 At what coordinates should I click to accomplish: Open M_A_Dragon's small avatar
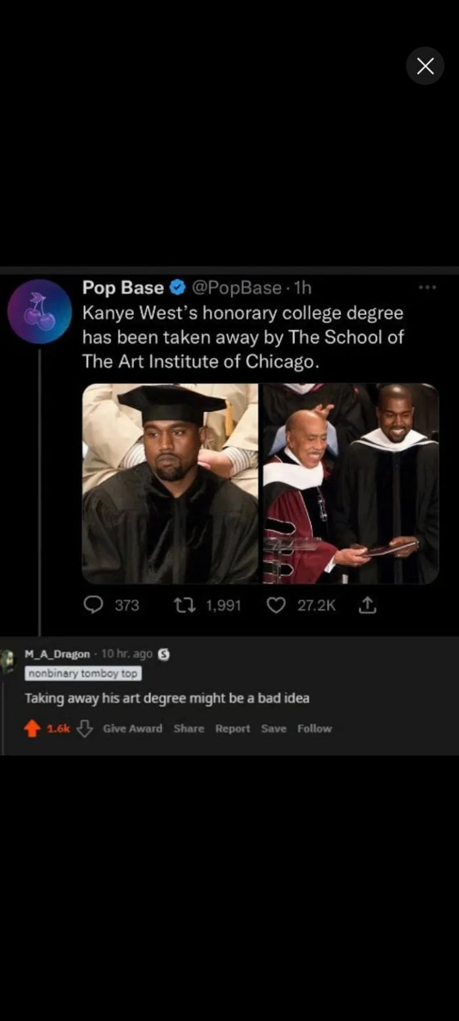pyautogui.click(x=8, y=661)
